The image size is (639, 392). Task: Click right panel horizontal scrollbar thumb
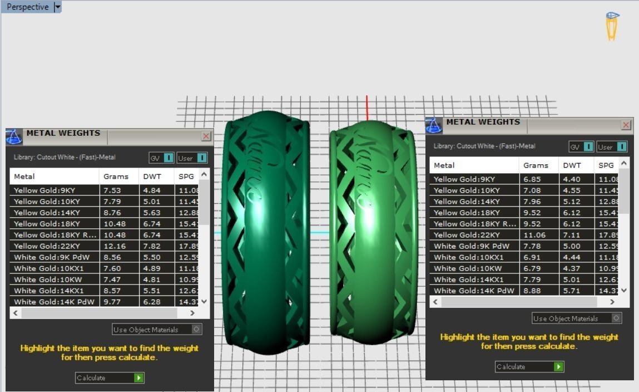[519, 302]
